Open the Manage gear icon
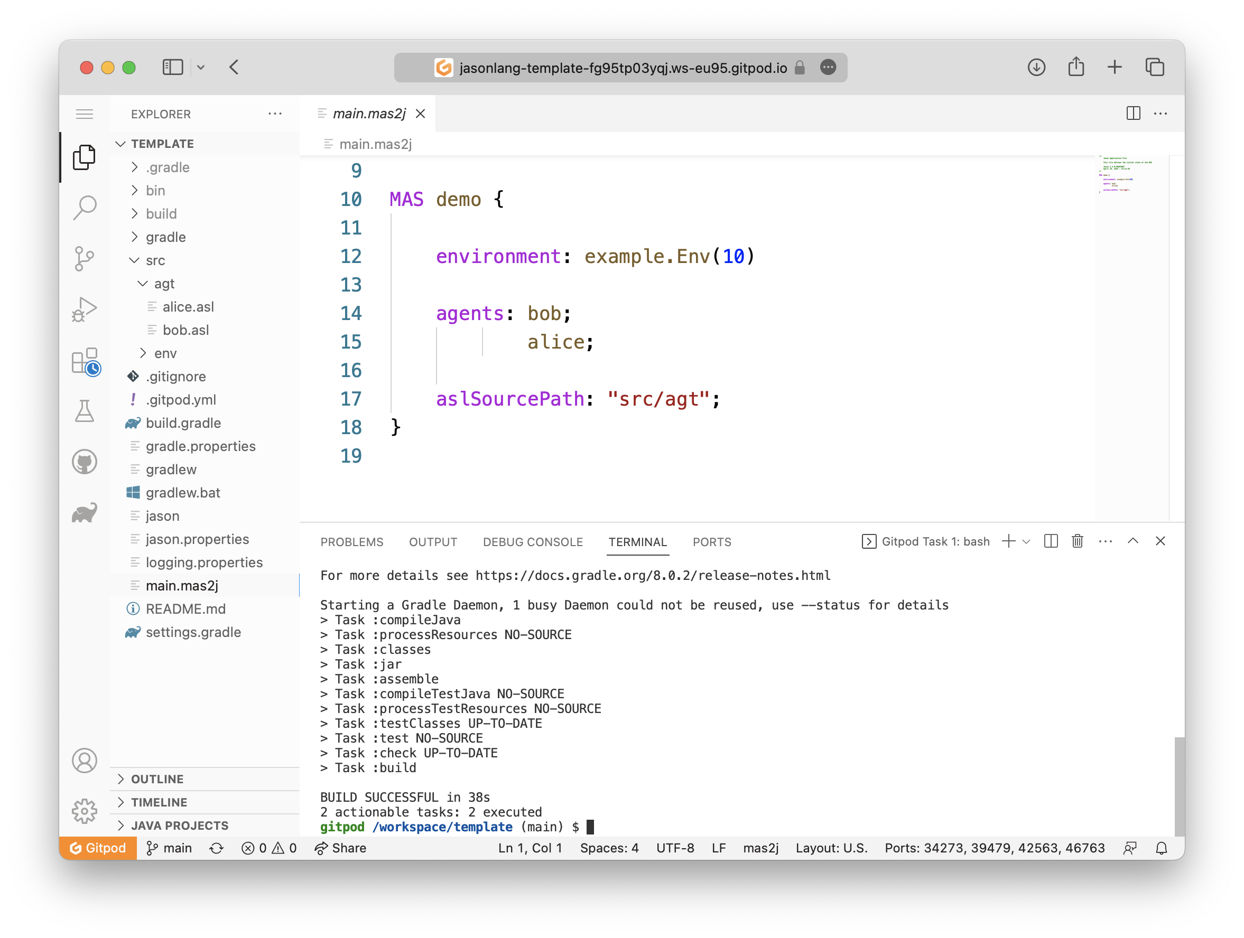This screenshot has height=938, width=1244. (x=85, y=811)
